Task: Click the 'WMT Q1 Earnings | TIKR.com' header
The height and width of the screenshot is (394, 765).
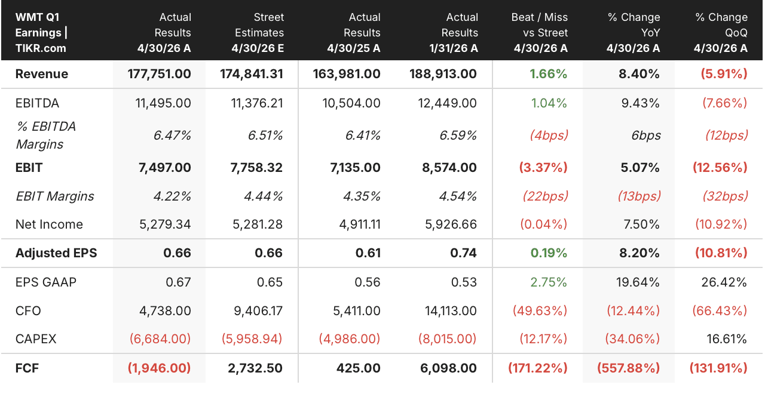Action: pyautogui.click(x=41, y=33)
